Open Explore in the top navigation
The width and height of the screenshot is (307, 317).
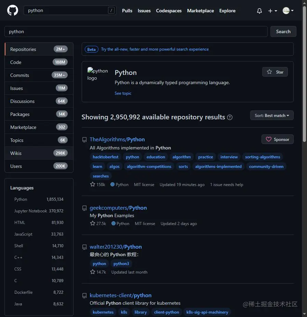[227, 11]
